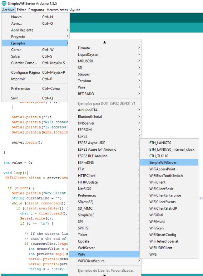Choose Salir to quit Arduino
The width and height of the screenshot is (203, 276).
coord(35,98)
